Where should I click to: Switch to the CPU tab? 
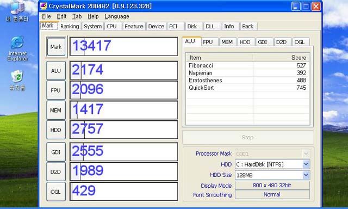pos(113,27)
